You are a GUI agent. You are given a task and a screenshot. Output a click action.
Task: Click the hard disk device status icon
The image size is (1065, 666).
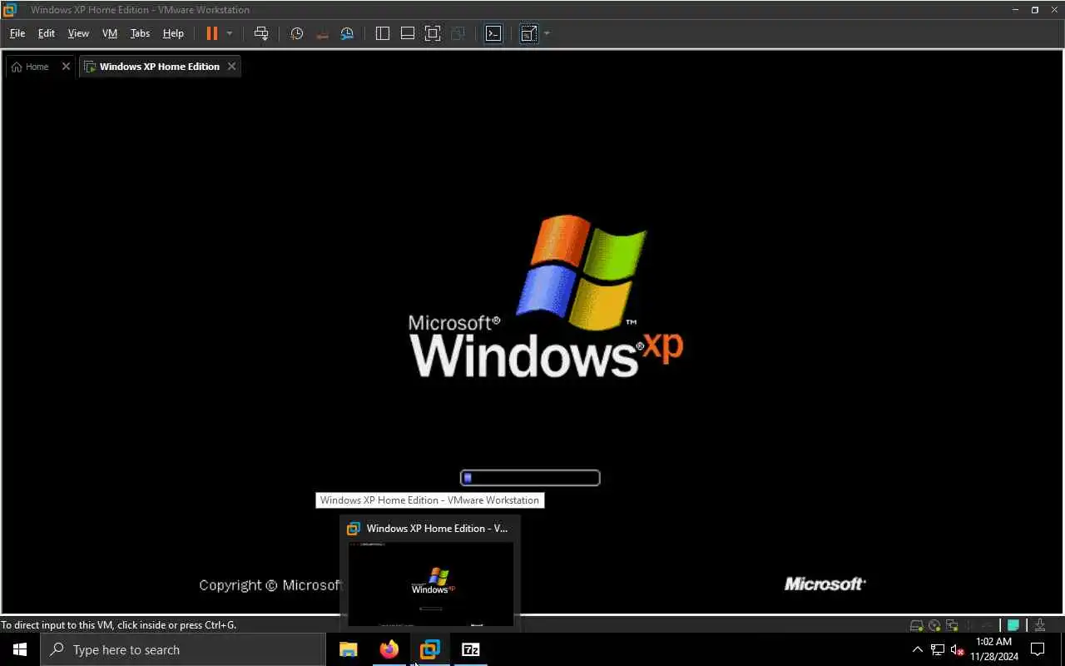click(917, 625)
